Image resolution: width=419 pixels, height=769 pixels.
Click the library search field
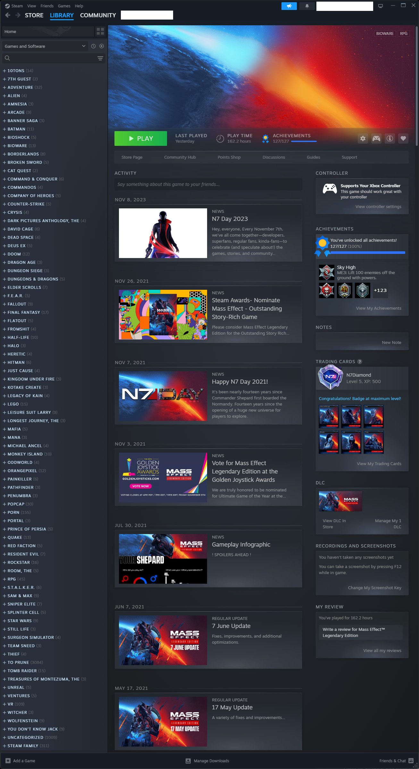(x=54, y=58)
